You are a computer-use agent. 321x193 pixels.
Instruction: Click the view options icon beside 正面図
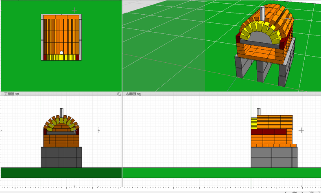tap(17, 94)
